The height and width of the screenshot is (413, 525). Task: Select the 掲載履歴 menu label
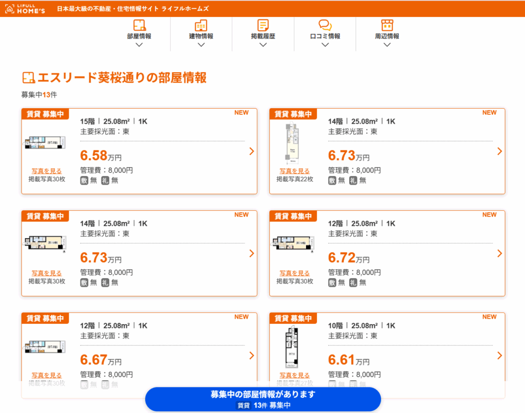263,36
